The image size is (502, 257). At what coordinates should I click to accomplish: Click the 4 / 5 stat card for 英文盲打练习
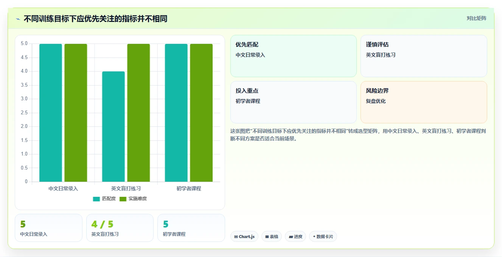pyautogui.click(x=120, y=228)
